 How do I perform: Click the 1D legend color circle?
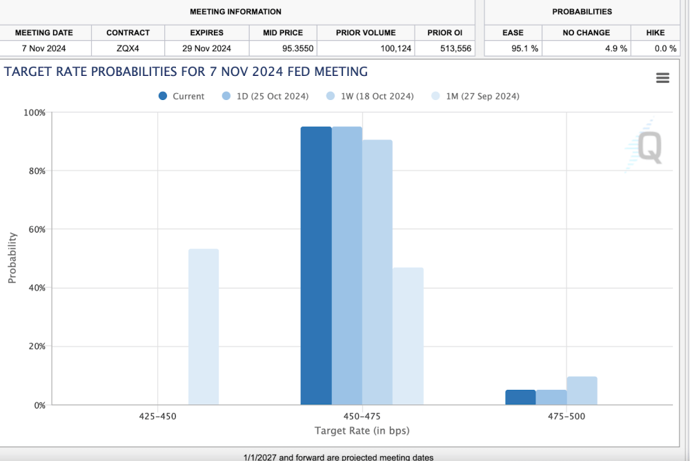point(227,97)
